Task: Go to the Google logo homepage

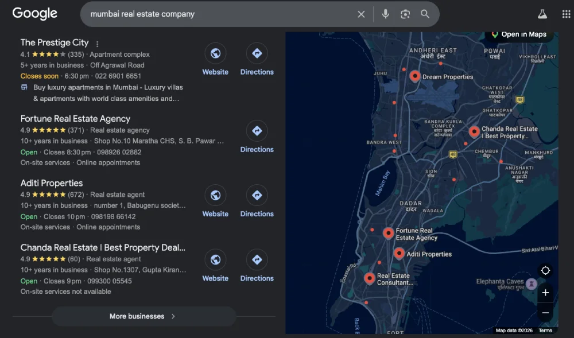Action: (35, 14)
